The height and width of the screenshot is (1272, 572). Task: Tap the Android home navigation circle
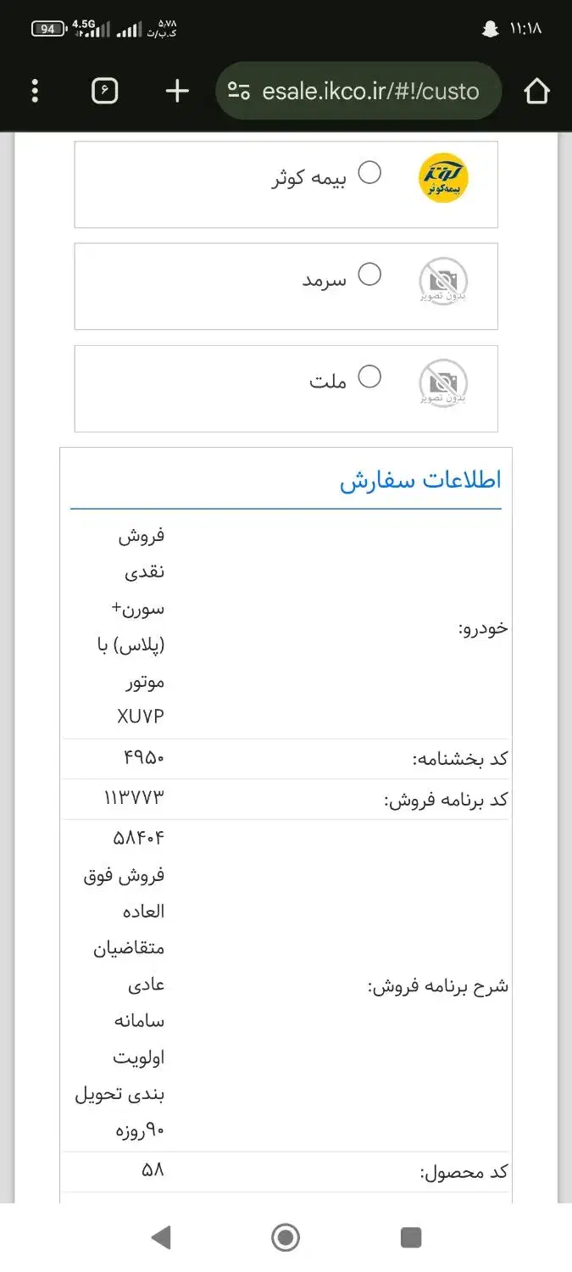click(286, 1237)
